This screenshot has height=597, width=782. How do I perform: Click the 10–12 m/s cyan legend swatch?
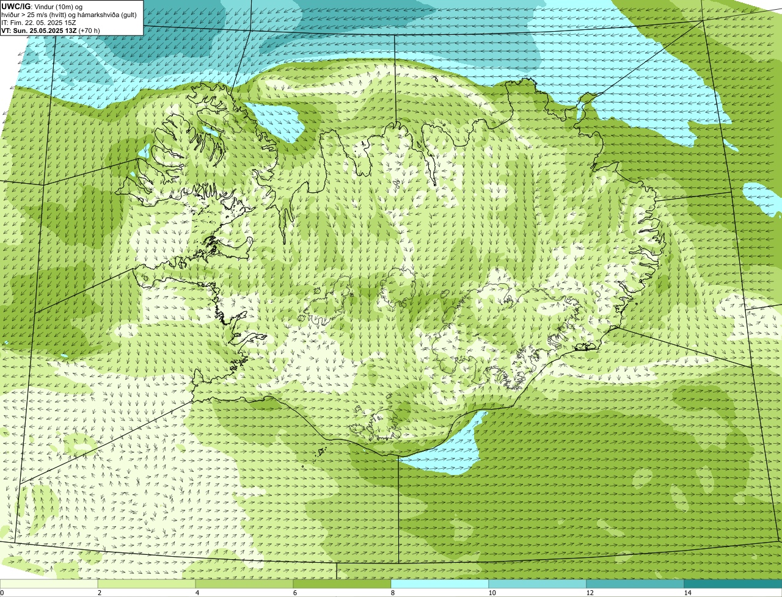pos(538,584)
